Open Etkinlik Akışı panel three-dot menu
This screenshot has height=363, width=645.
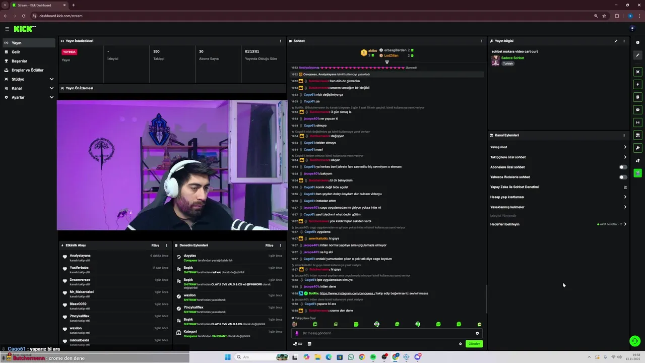[166, 246]
